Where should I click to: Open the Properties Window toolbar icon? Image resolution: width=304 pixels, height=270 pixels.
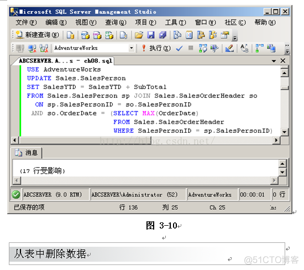225,35
